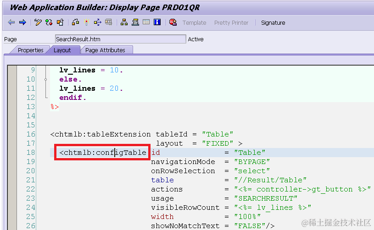Open the Other Object icon
Image resolution: width=374 pixels, height=230 pixels.
click(60, 22)
